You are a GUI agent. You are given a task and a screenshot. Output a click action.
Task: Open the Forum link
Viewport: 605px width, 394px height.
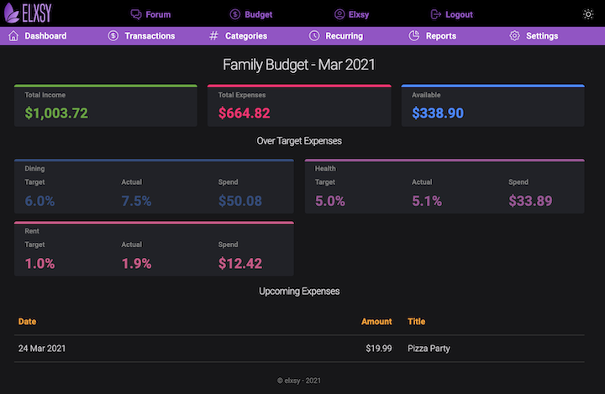click(x=158, y=14)
